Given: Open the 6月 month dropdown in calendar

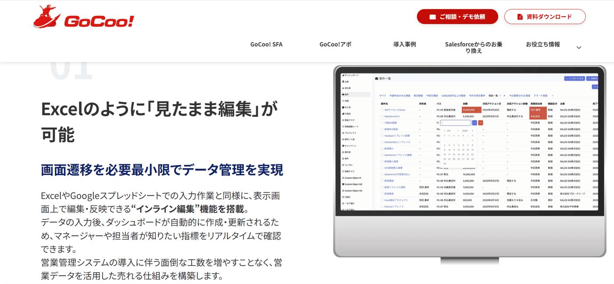Looking at the screenshot, I should (453, 131).
